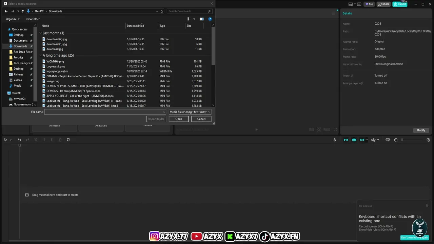Open the Media files type filter dropdown
This screenshot has height=244, width=434.
pos(190,112)
